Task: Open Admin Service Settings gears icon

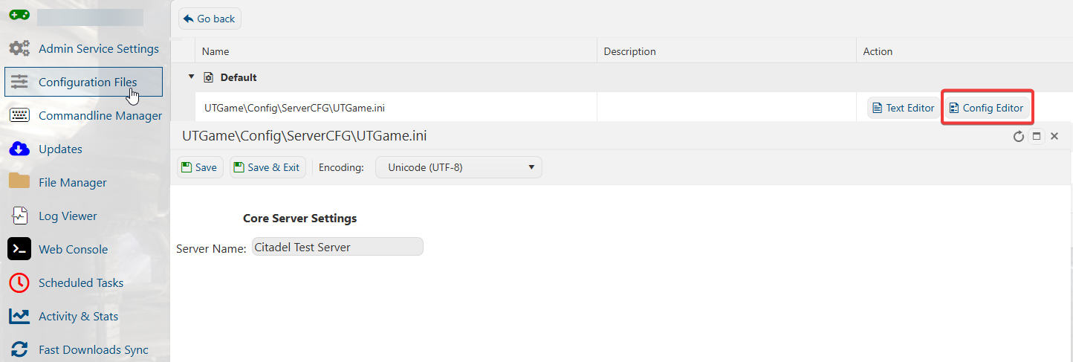Action: 19,48
